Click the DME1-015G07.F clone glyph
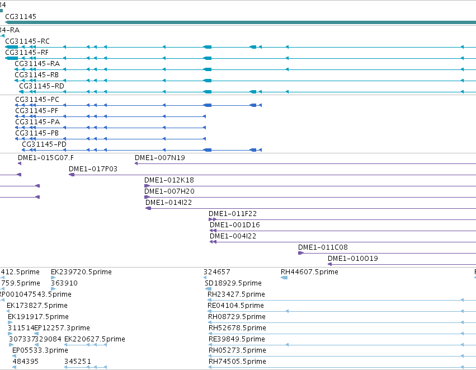Viewport: 476px width, 370px height. 20,163
